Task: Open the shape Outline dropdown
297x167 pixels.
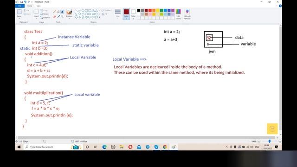Action: click(107, 10)
